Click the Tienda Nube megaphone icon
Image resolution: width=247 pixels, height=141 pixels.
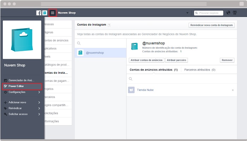pyautogui.click(x=131, y=90)
